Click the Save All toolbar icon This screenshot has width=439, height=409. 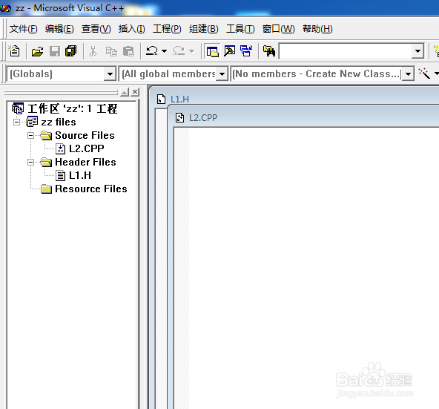[x=71, y=51]
